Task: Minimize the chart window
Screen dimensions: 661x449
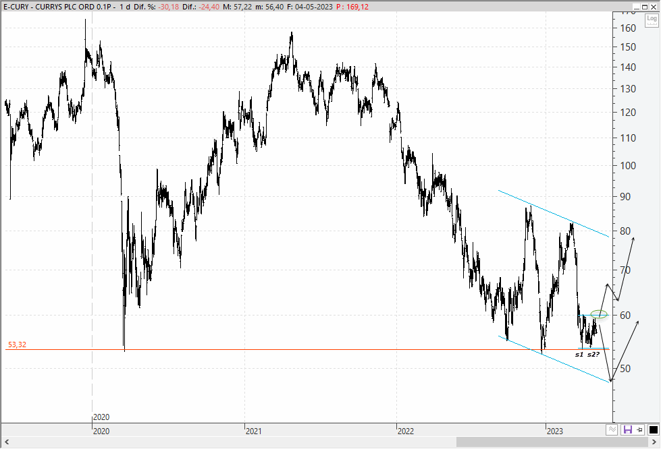Action: 637,7
